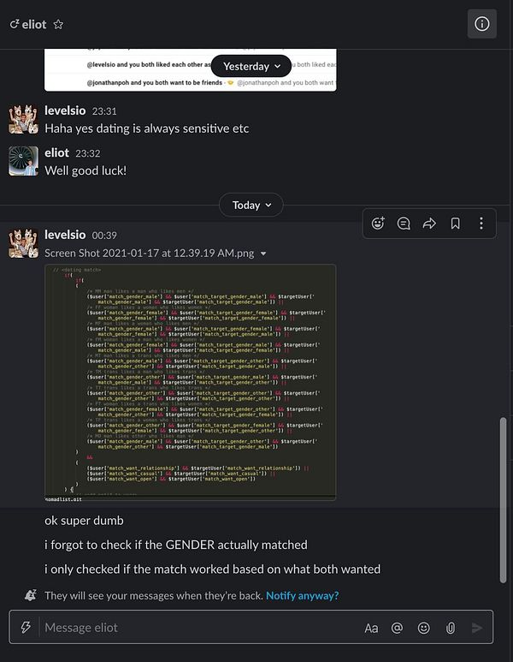Open the conversation details info button

(x=482, y=24)
